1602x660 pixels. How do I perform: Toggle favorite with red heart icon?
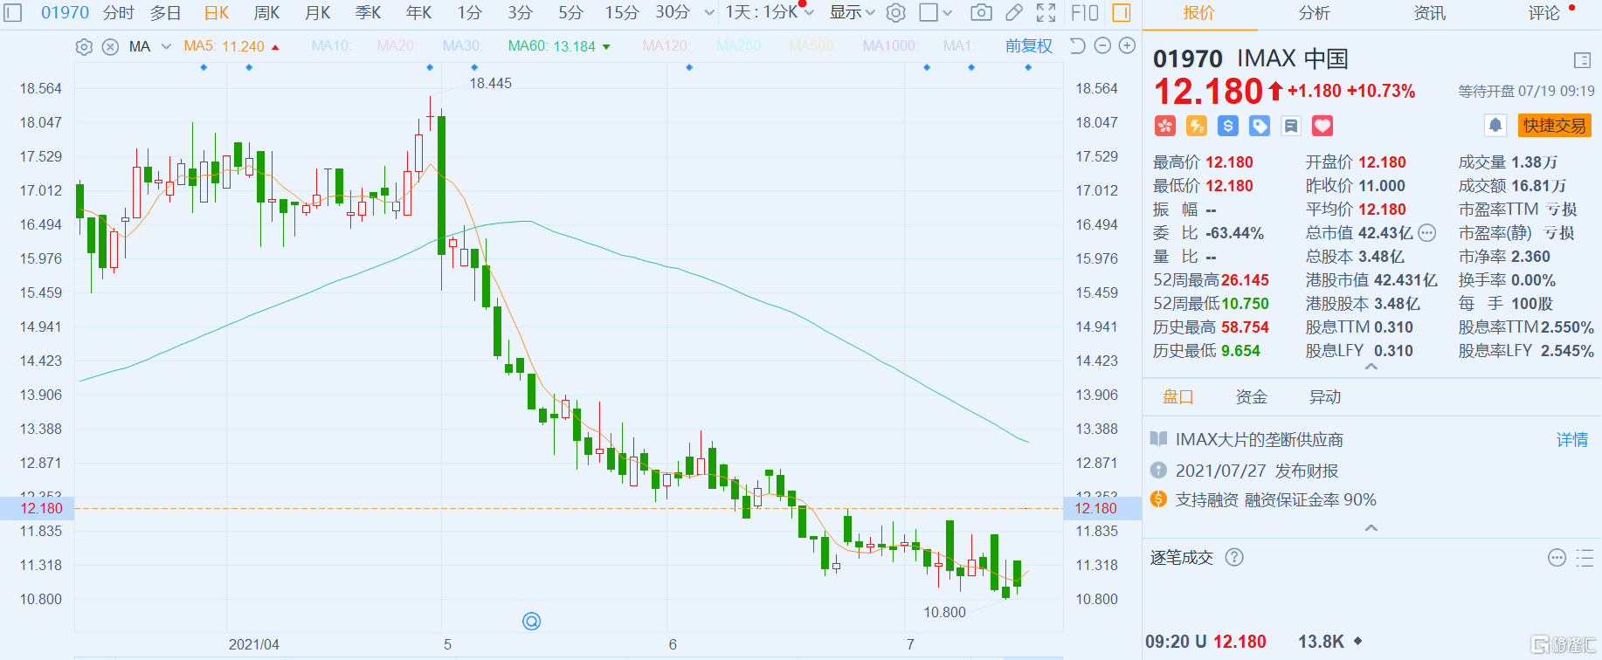pyautogui.click(x=1322, y=126)
